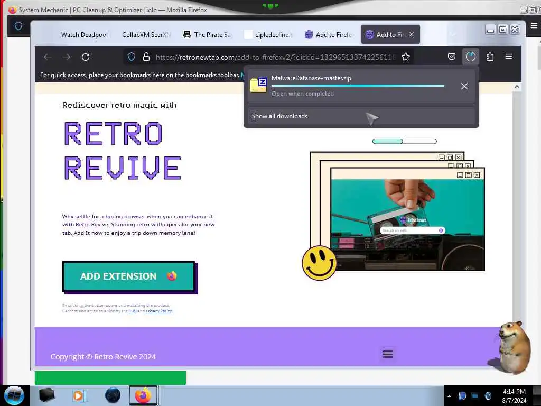
Task: Click the shield icon left of tabs
Action: coord(18,26)
